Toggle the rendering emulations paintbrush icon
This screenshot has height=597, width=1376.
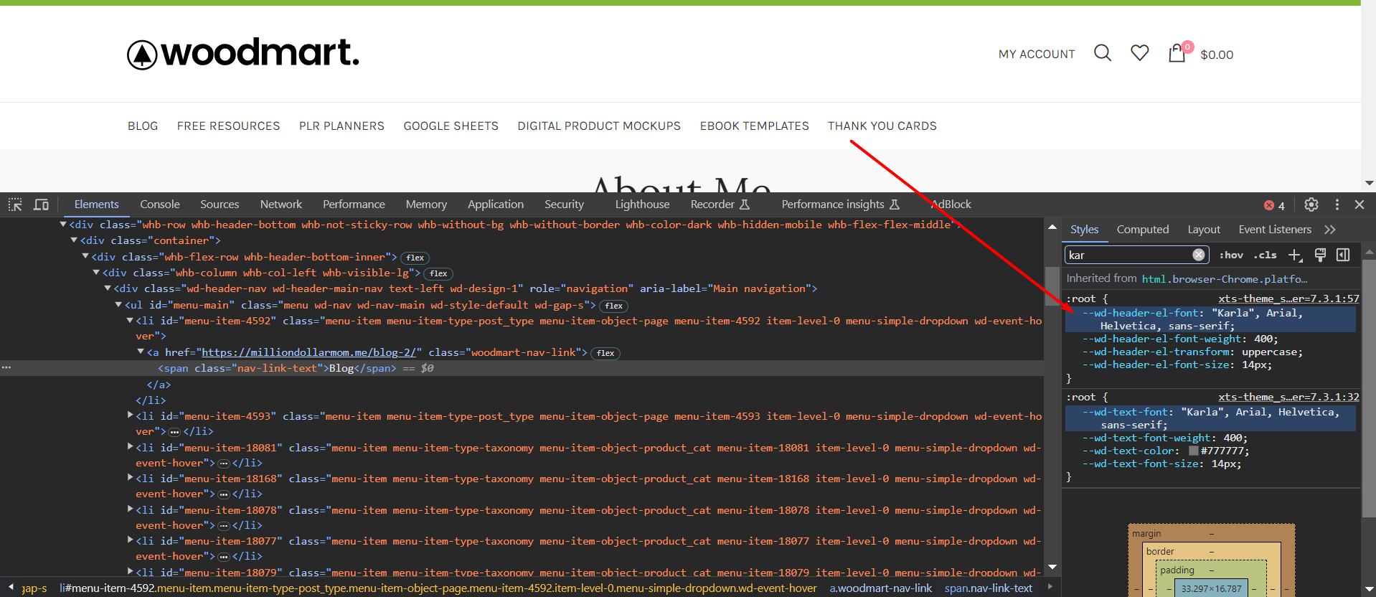point(1320,255)
